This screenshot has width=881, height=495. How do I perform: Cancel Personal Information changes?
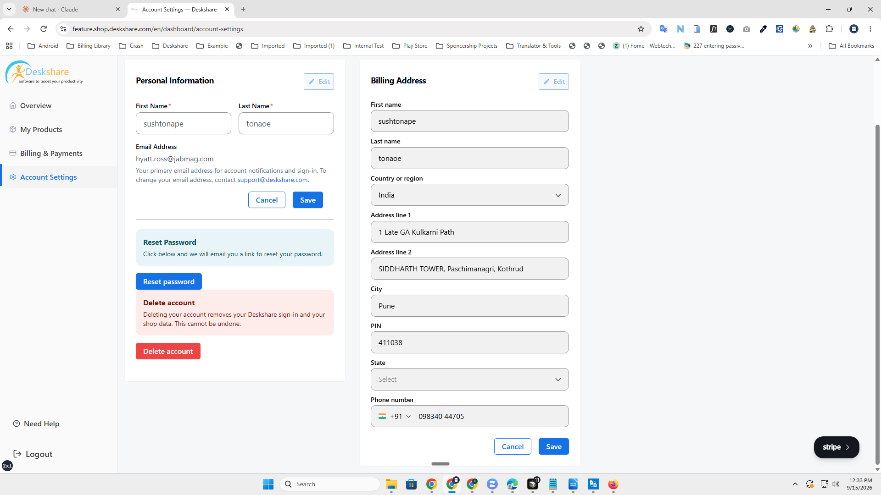click(267, 200)
